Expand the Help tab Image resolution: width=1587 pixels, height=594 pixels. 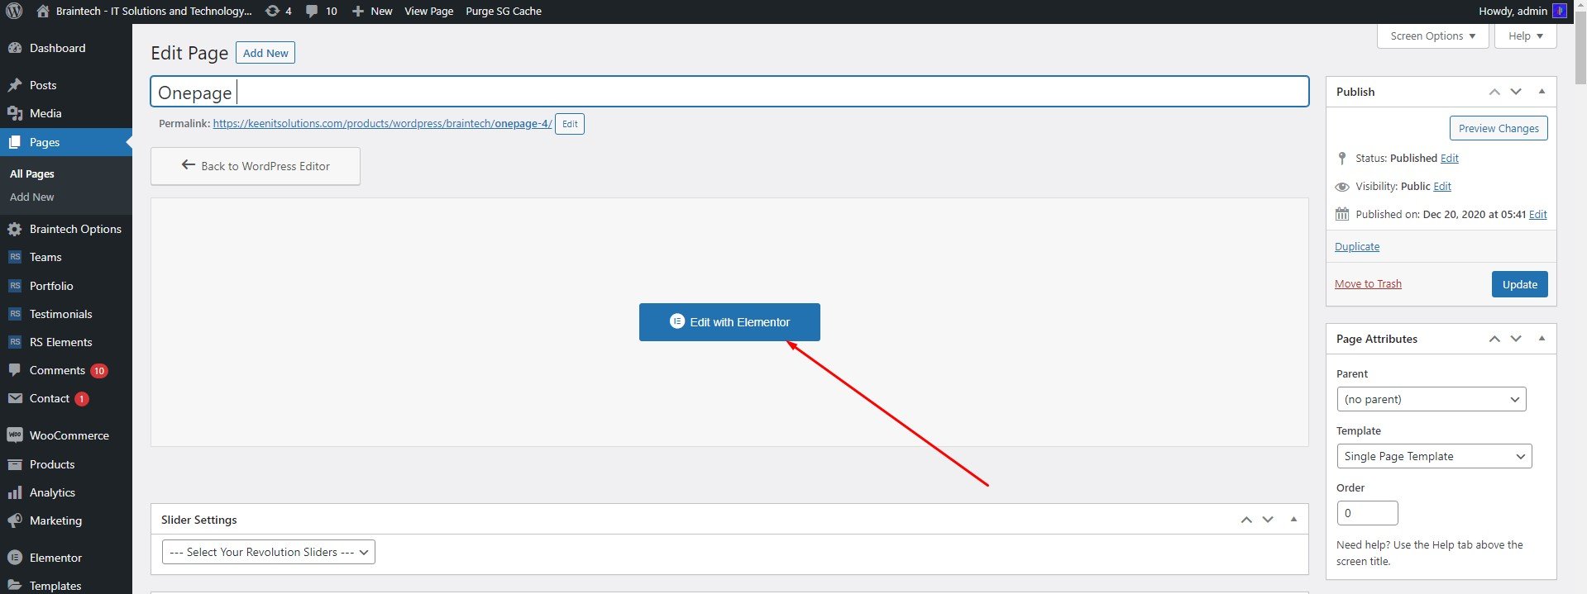click(x=1526, y=36)
